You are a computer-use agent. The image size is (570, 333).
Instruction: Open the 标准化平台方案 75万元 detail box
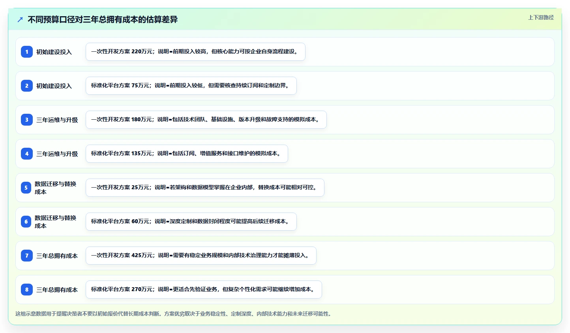tap(191, 86)
